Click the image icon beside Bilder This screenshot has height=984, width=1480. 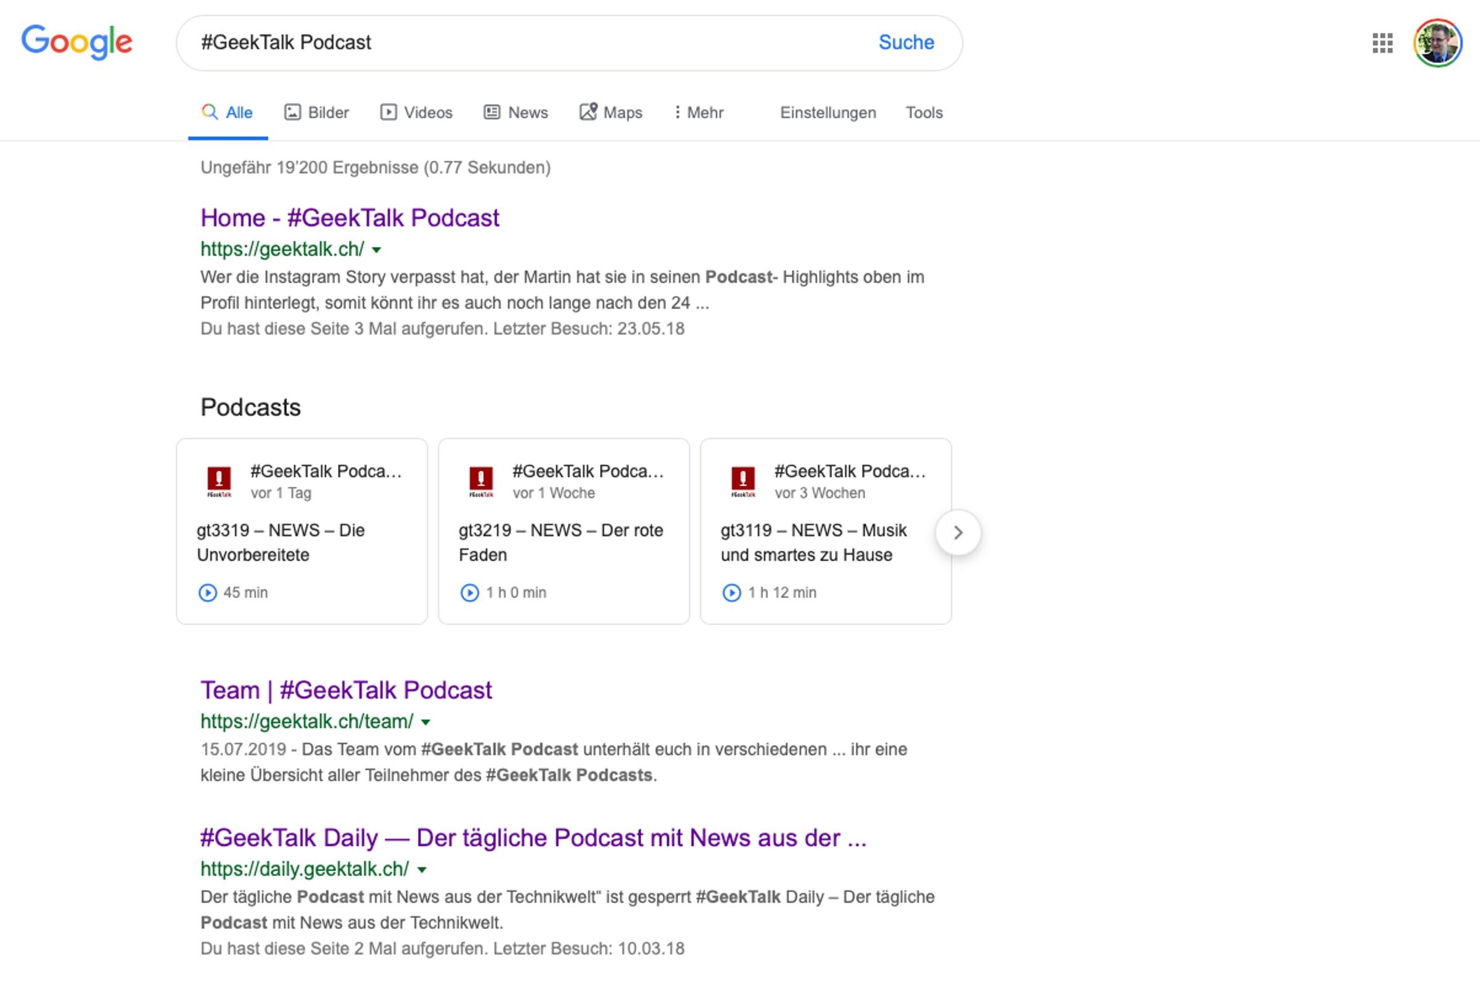click(292, 112)
